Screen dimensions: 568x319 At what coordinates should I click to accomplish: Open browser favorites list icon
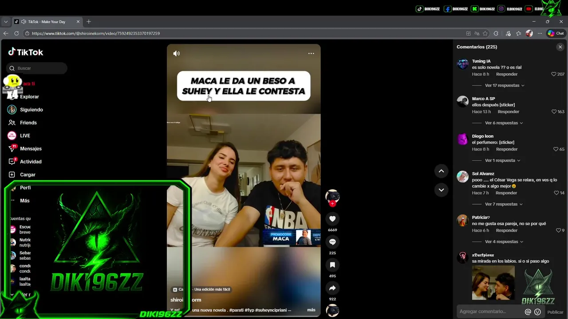519,33
